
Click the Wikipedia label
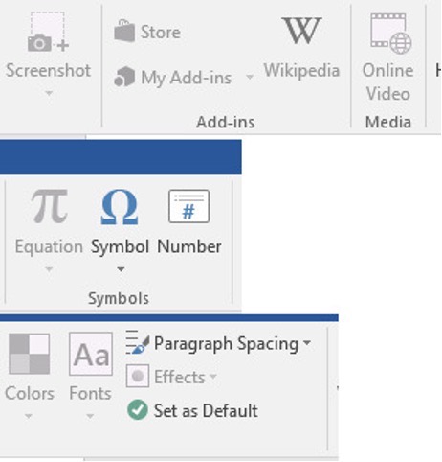tap(301, 70)
